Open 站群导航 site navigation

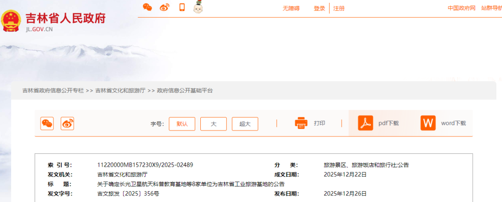[491, 8]
